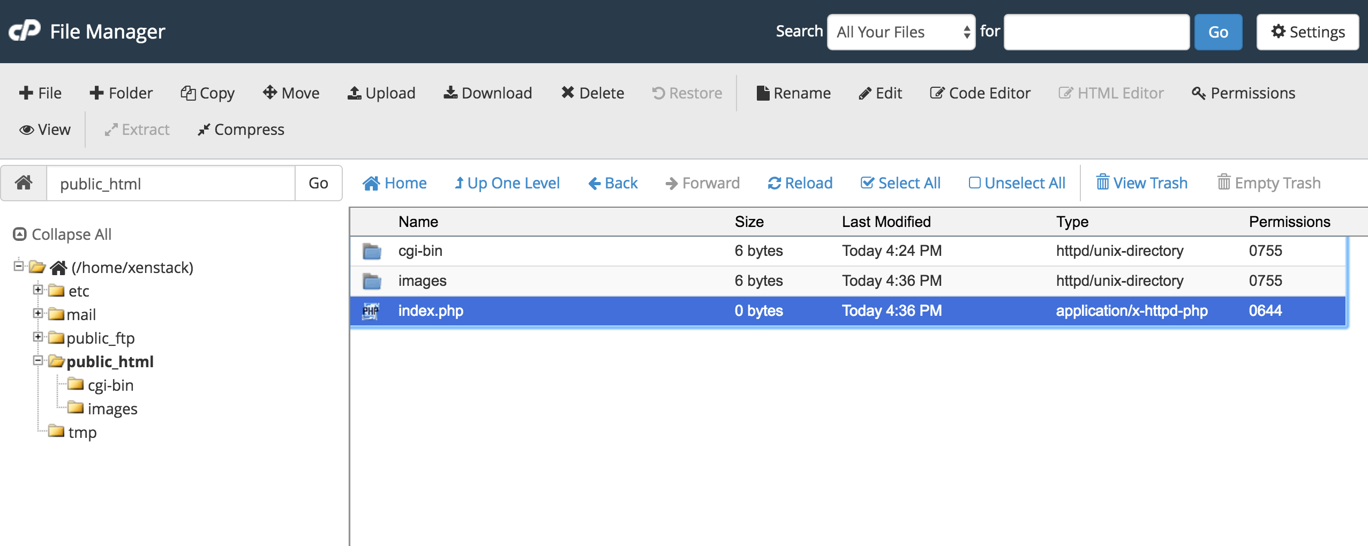
Task: Open the Permissions dialog
Action: click(x=1243, y=93)
